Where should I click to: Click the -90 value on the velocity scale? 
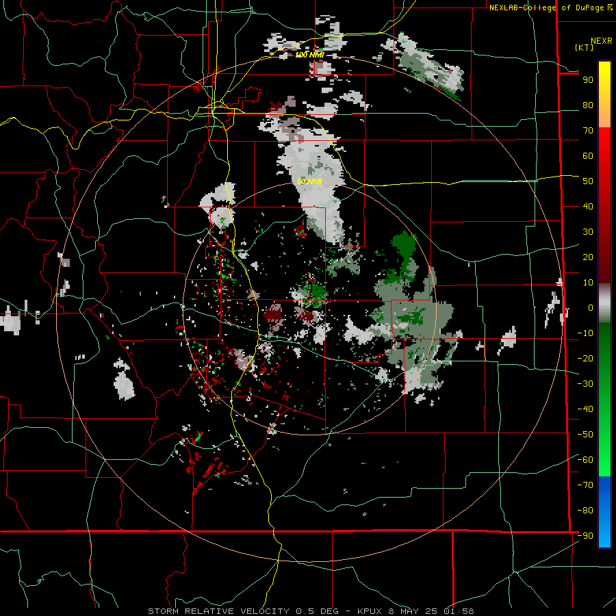coord(585,536)
